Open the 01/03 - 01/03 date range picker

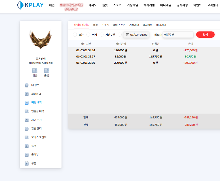136,35
